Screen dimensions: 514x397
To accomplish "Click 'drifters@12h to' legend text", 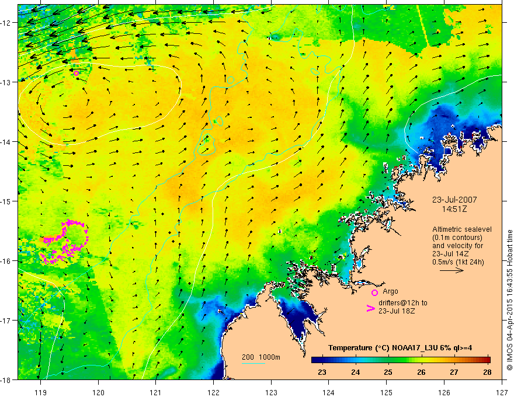I will [403, 303].
